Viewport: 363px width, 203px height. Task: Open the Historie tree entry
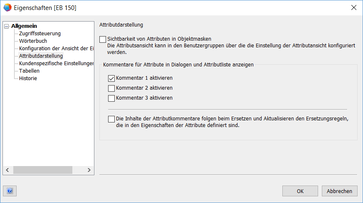[x=28, y=78]
